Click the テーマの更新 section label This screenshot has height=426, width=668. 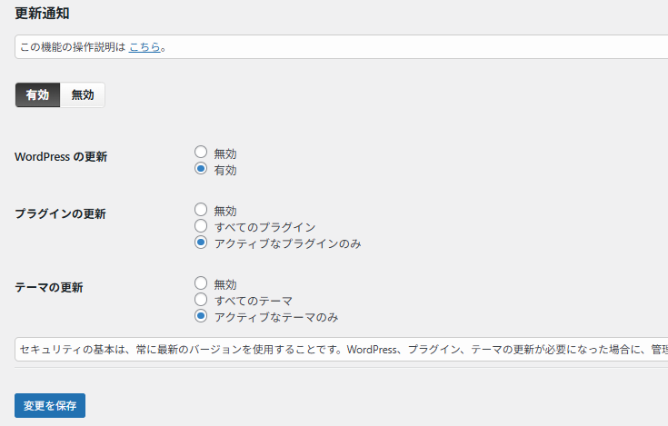49,287
